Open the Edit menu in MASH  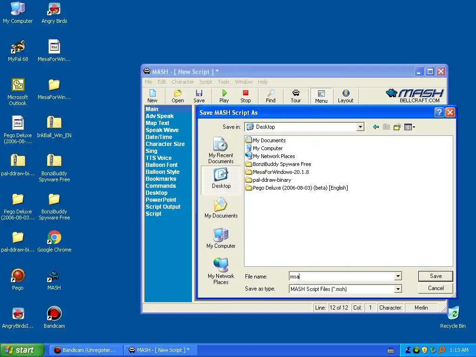click(162, 82)
